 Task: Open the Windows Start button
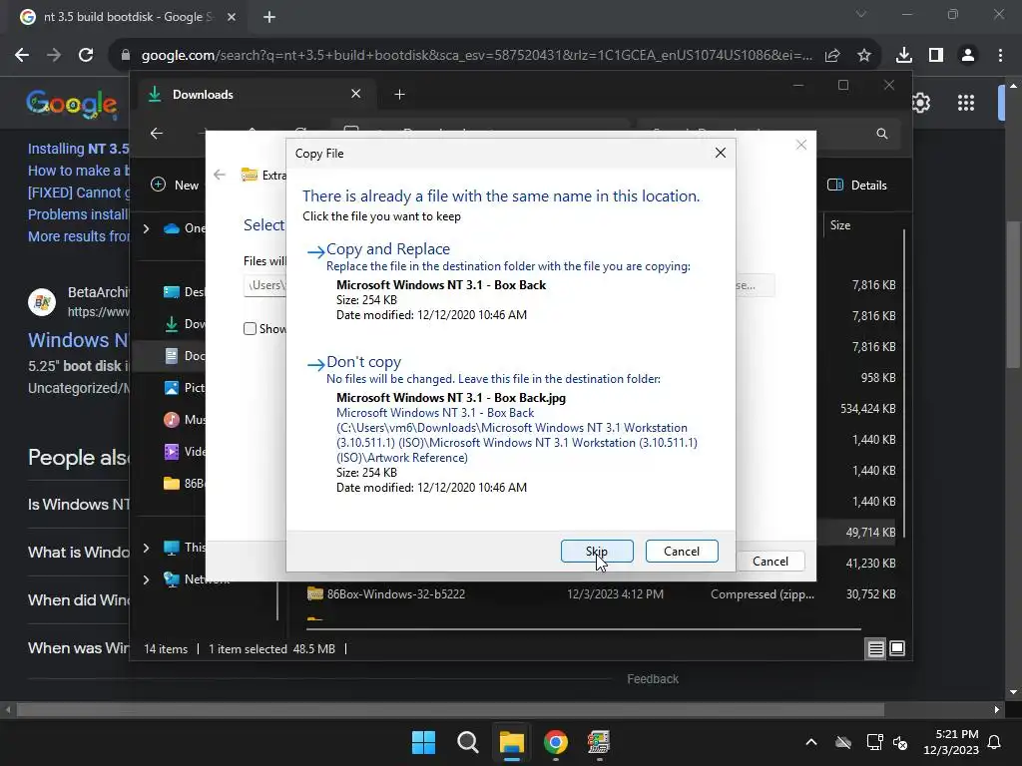423,742
